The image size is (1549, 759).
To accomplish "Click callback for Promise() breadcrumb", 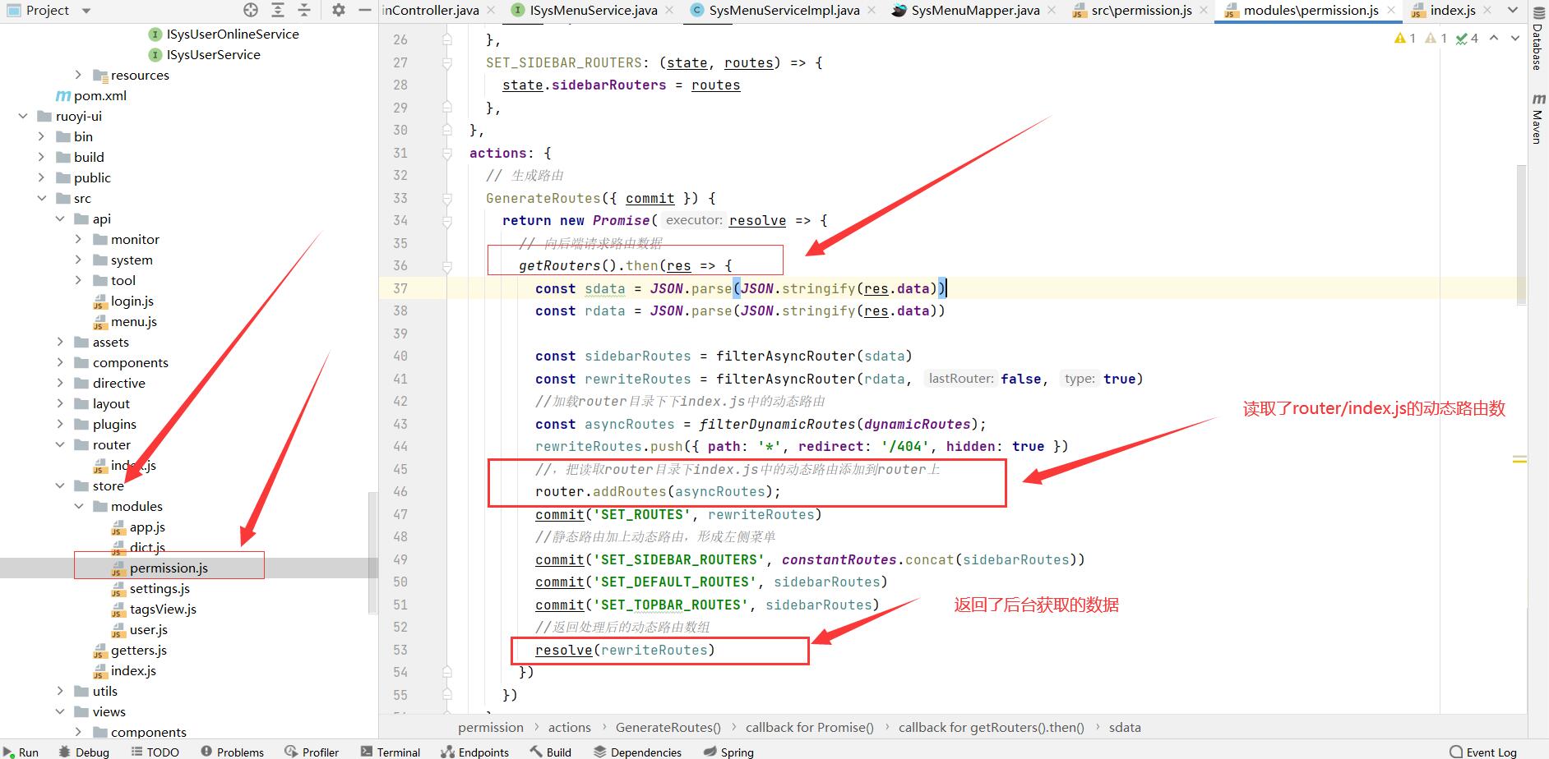I will tap(809, 727).
